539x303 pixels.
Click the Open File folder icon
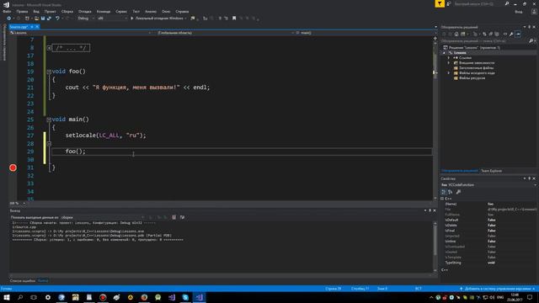36,19
